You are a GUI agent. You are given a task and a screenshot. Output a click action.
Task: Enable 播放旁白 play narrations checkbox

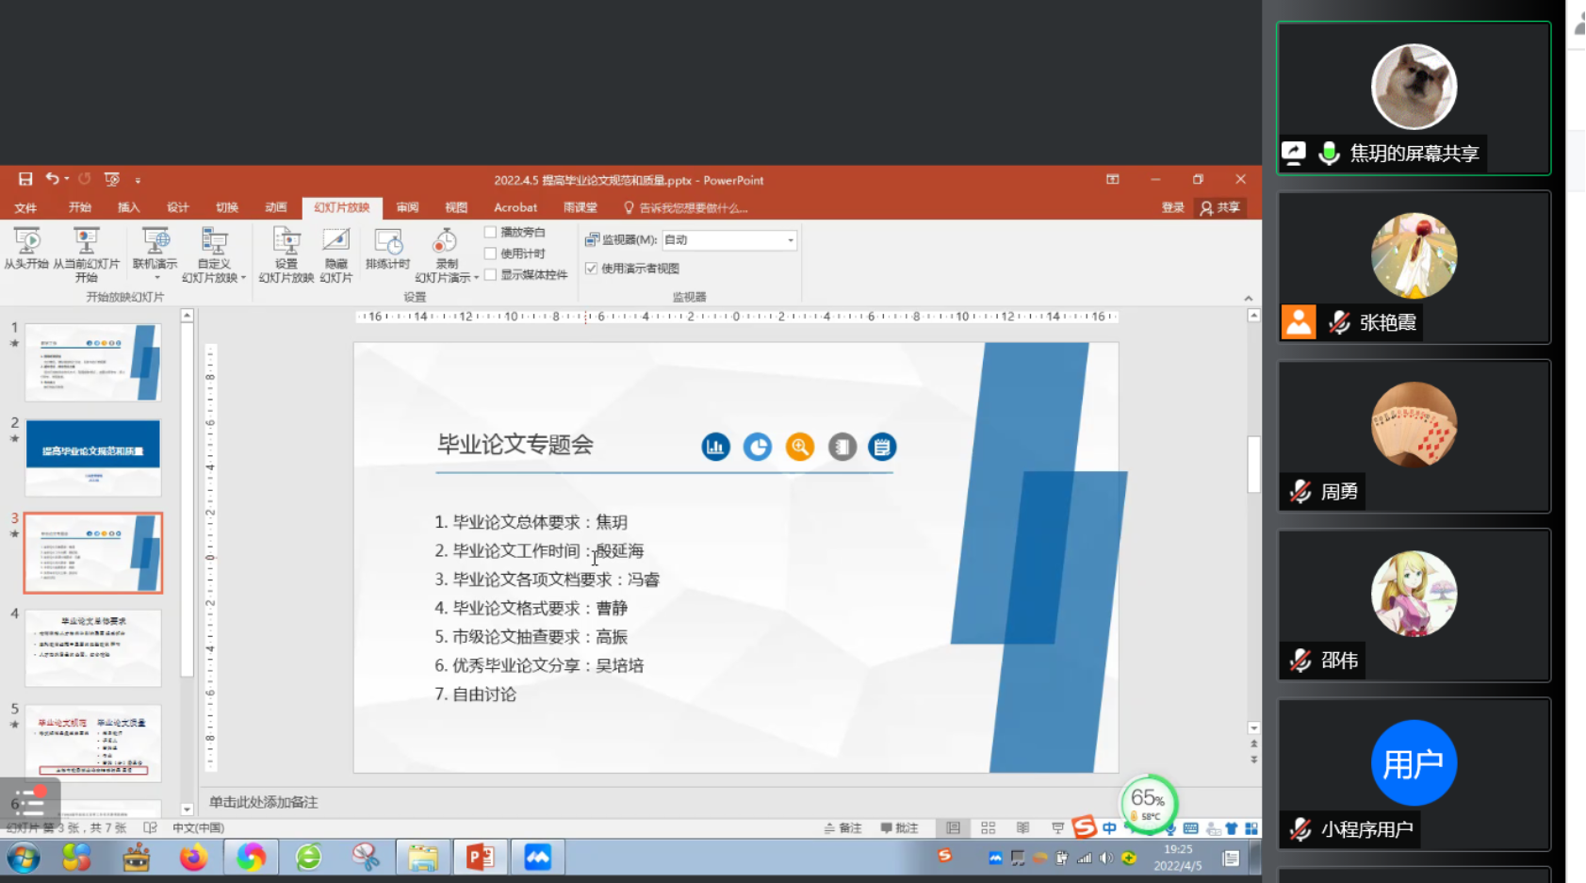491,231
